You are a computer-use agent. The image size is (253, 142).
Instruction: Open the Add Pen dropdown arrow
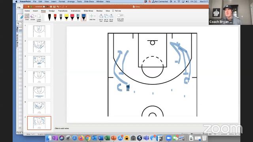pyautogui.click(x=95, y=16)
